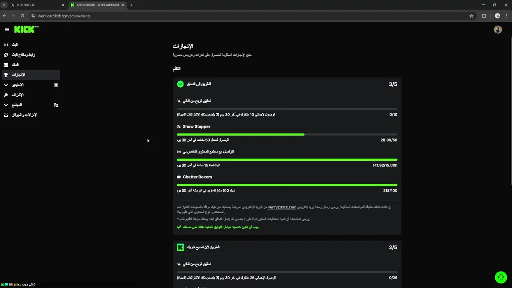Expand the Community (المجتمع) section chevron
The width and height of the screenshot is (512, 288).
click(x=6, y=105)
